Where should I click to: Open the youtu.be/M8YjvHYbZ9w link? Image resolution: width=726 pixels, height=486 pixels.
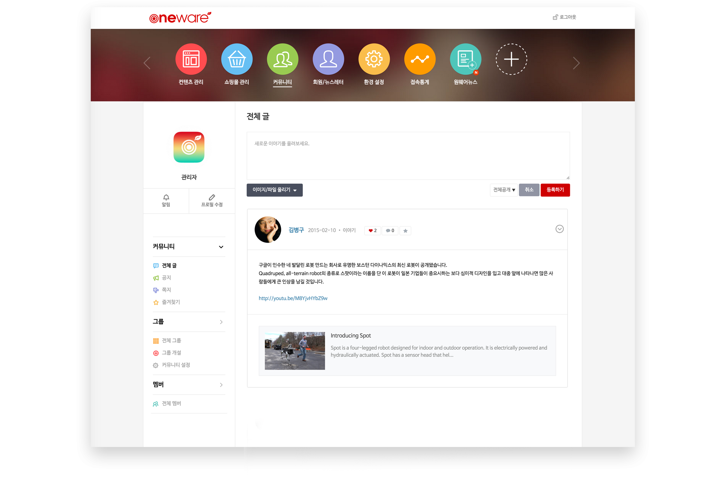pyautogui.click(x=293, y=298)
